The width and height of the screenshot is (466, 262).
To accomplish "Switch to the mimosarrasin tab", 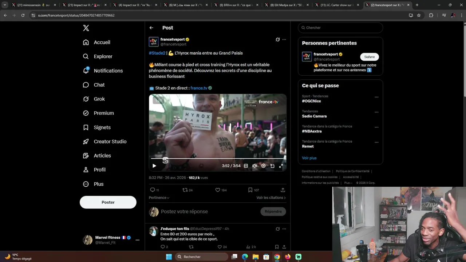I will tap(33, 5).
